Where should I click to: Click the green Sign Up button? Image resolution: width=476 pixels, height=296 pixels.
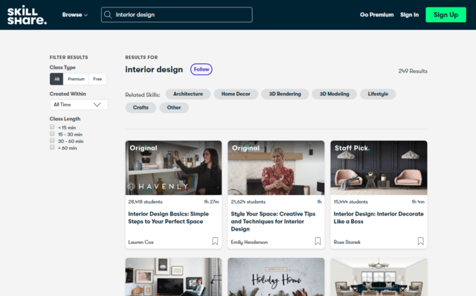click(446, 15)
